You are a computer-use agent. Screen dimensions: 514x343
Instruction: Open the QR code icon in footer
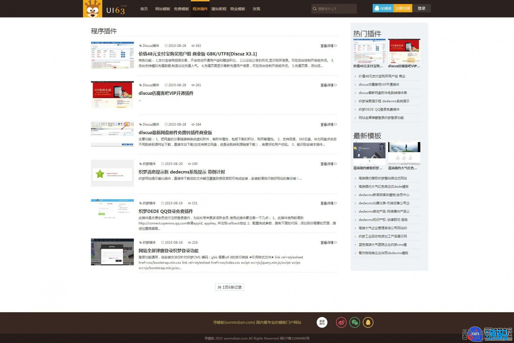coord(322,322)
